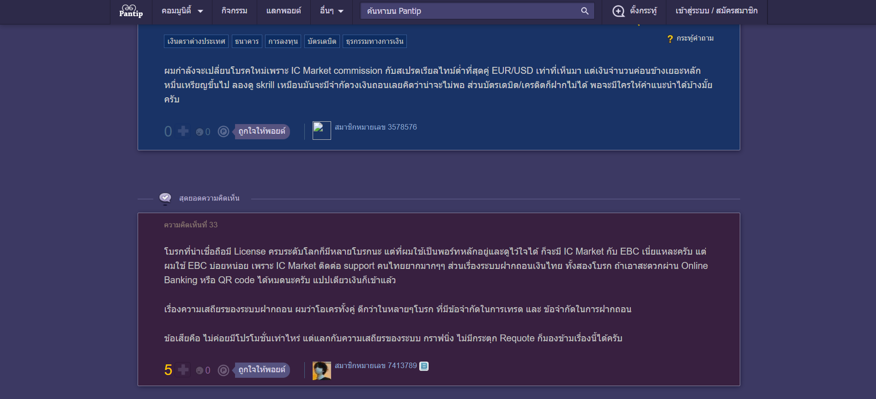Upvote the original post with plus icon
Viewport: 876px width, 399px height.
pyautogui.click(x=183, y=131)
